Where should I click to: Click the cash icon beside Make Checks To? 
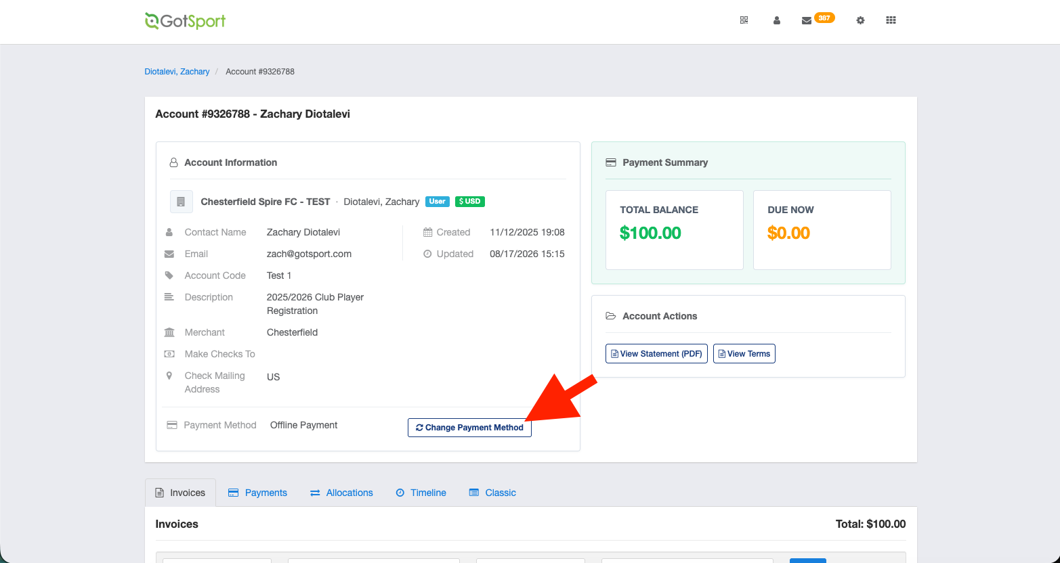coord(169,354)
